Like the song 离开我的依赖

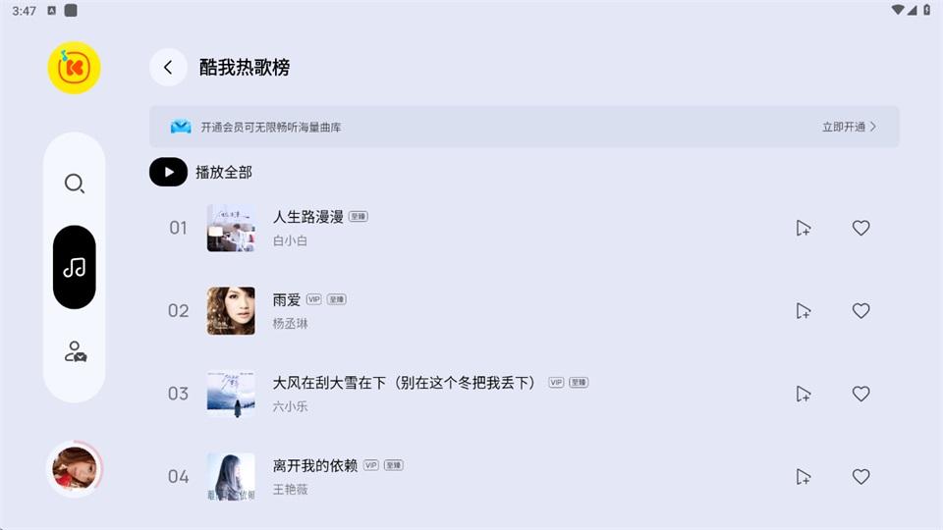point(860,477)
